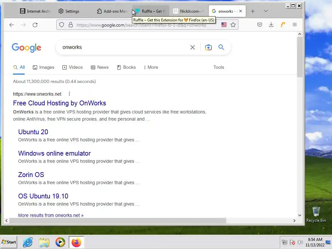Image resolution: width=332 pixels, height=249 pixels.
Task: Open the OS Ubuntu 19.10 link
Action: [43, 196]
